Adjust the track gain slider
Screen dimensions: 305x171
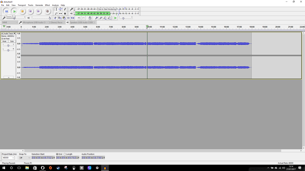tap(9, 46)
